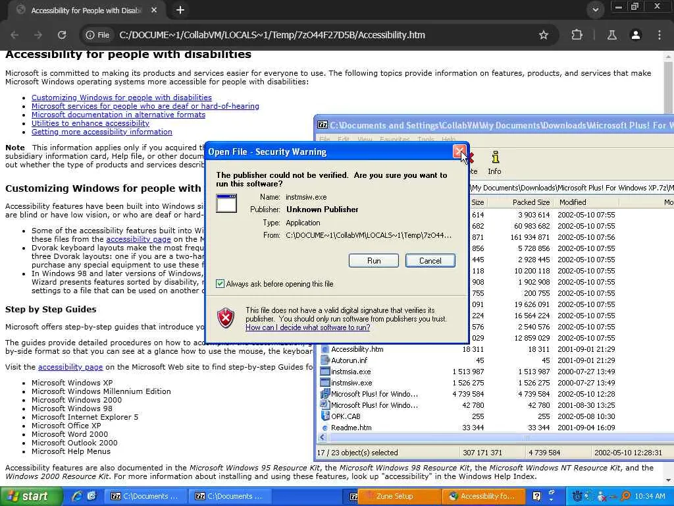Open the Chrome profile avatar menu

(x=636, y=36)
